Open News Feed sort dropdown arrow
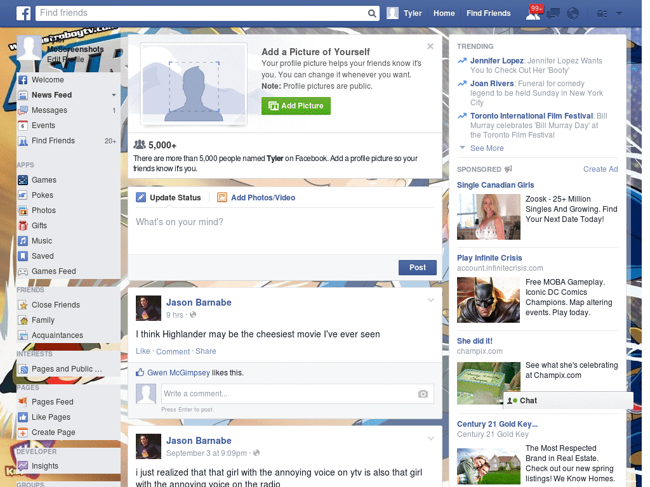The image size is (650, 487). (x=114, y=95)
